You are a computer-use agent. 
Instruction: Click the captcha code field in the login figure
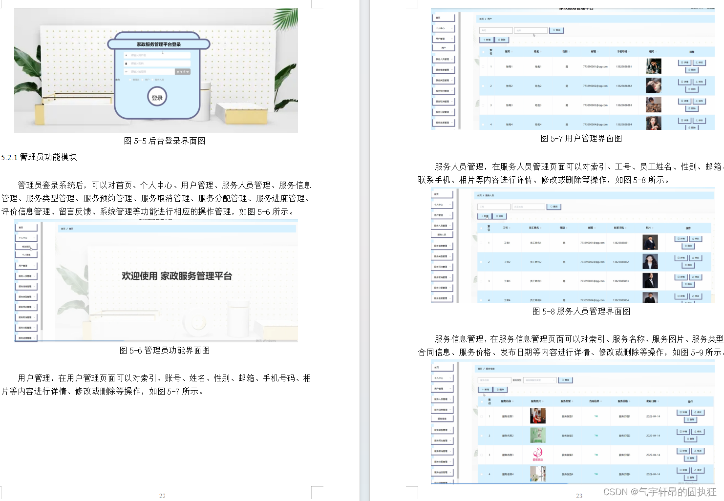point(149,72)
